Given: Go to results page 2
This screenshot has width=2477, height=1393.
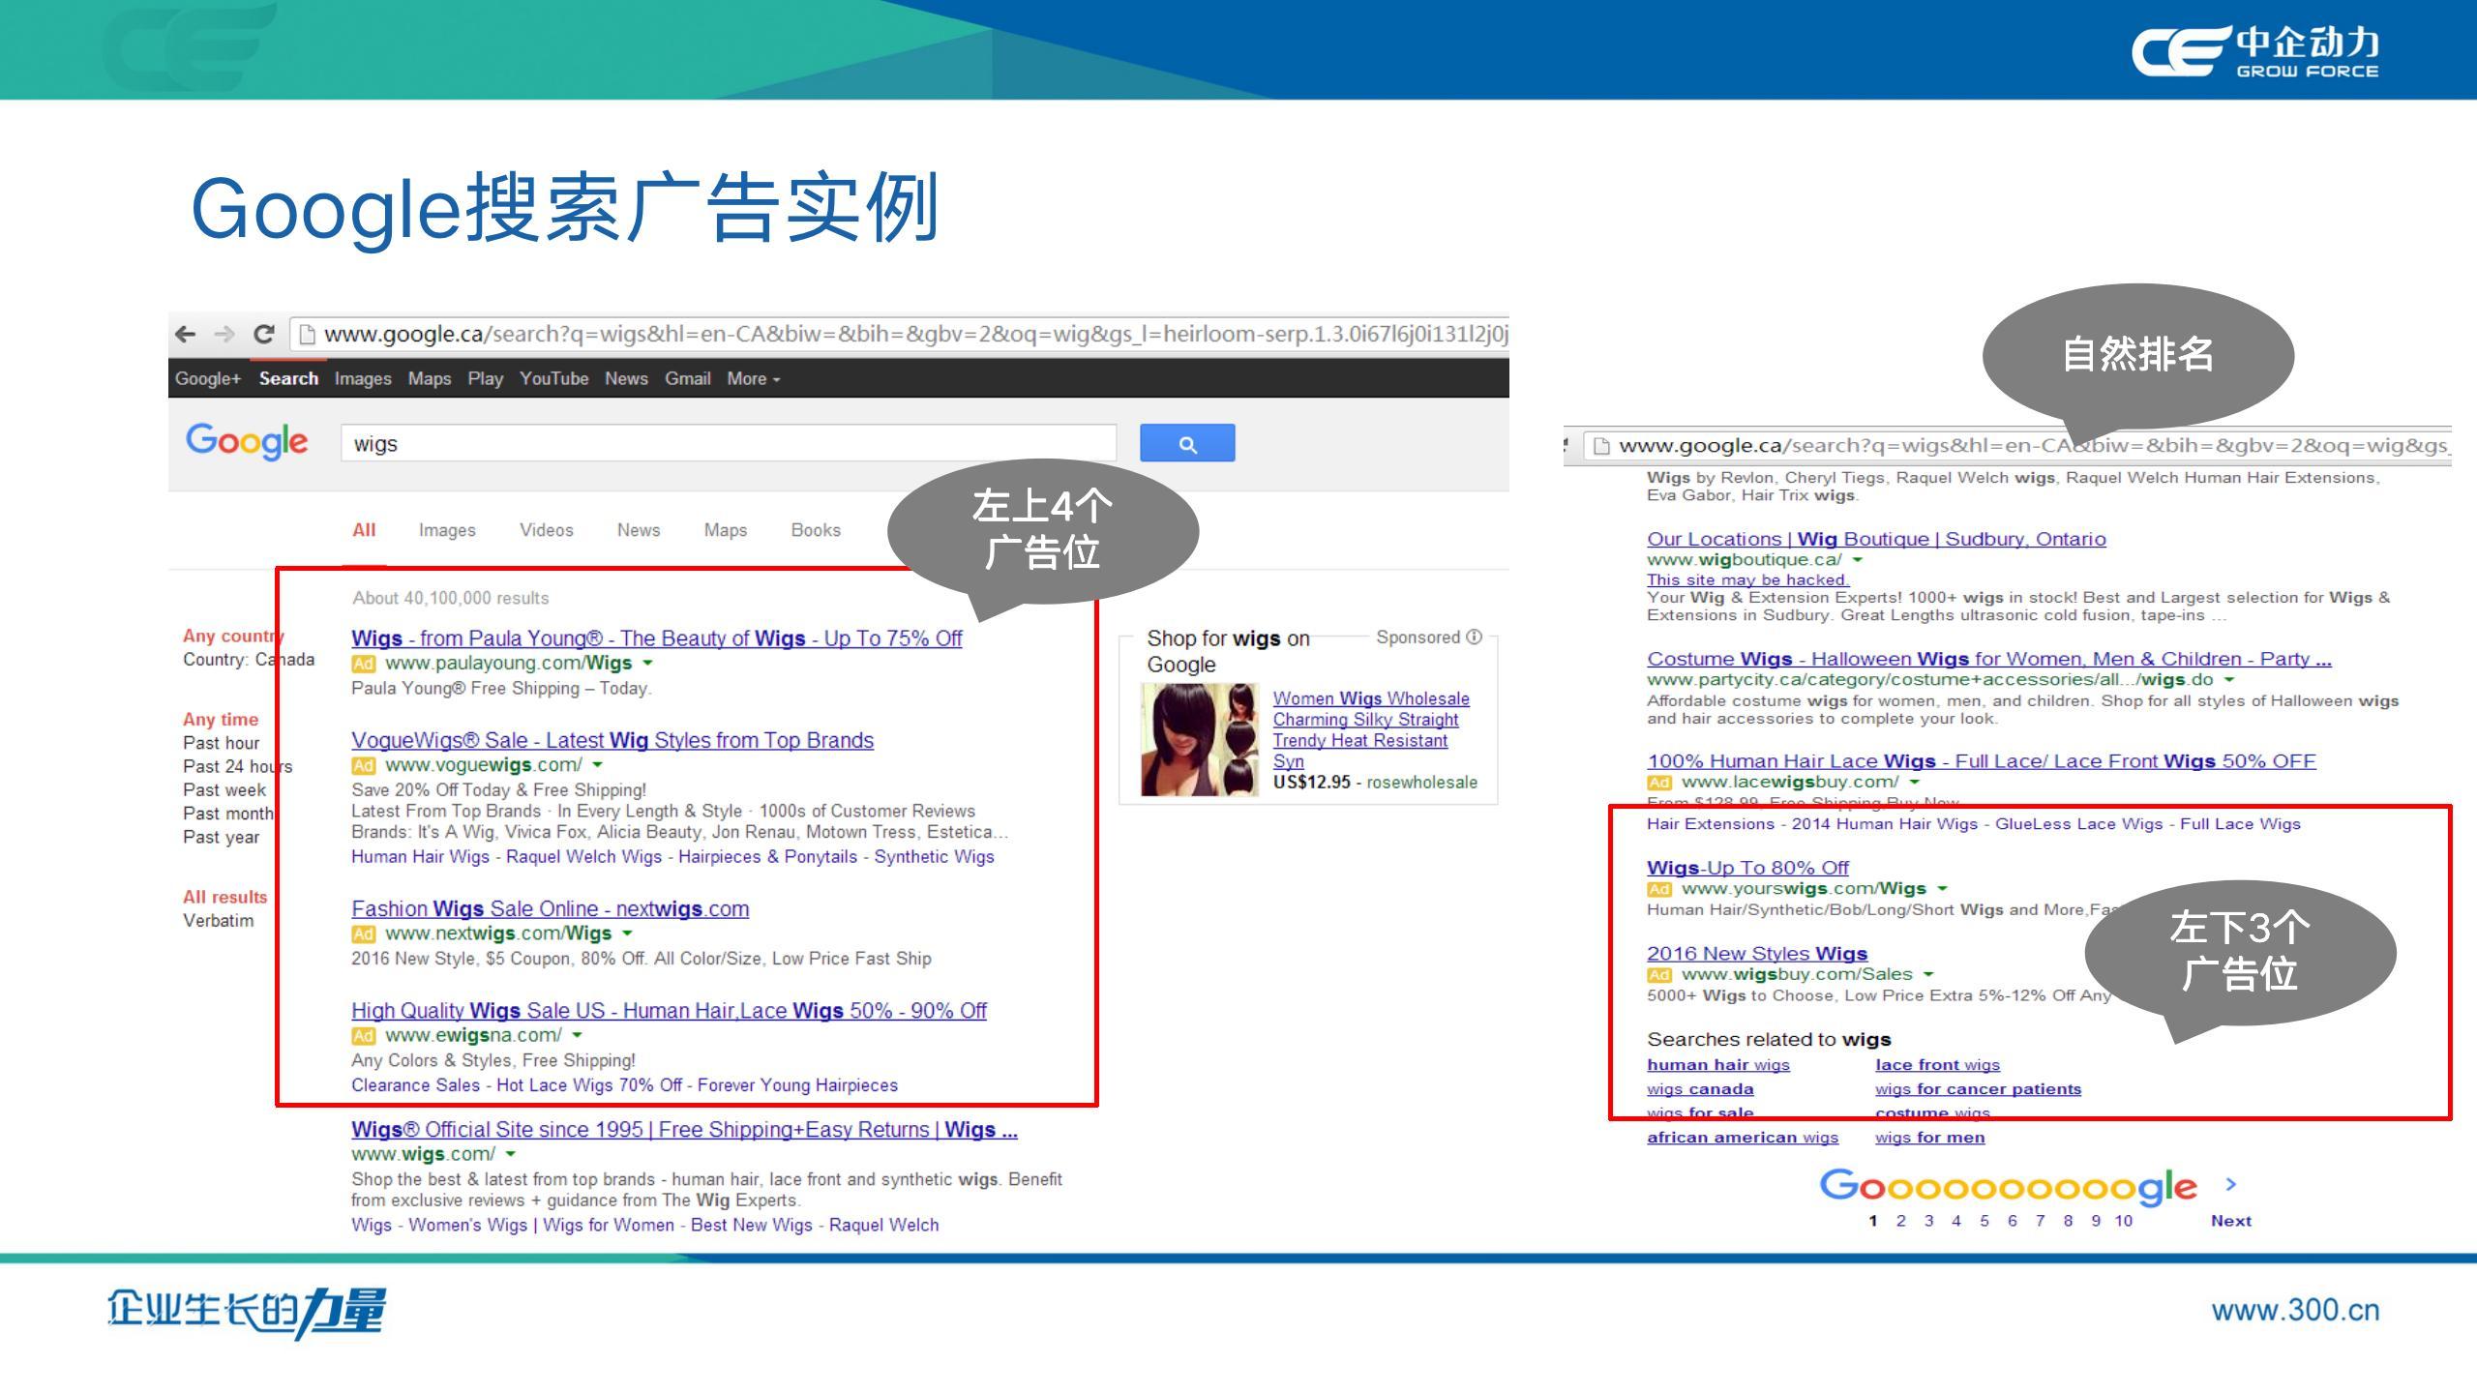Looking at the screenshot, I should pos(1900,1221).
